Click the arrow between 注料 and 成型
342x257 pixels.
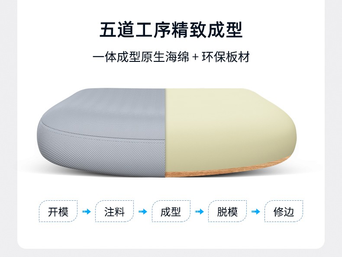[143, 212]
